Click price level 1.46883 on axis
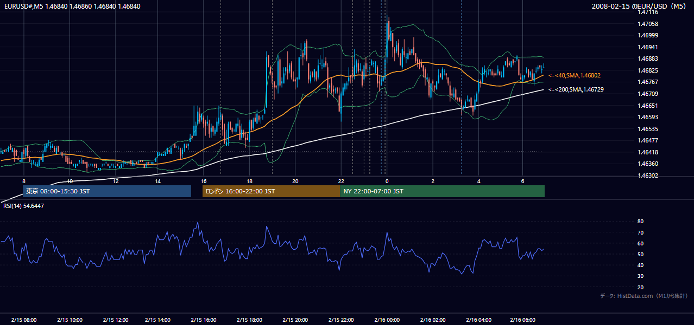Viewport: 694px width, 325px height. coord(648,58)
